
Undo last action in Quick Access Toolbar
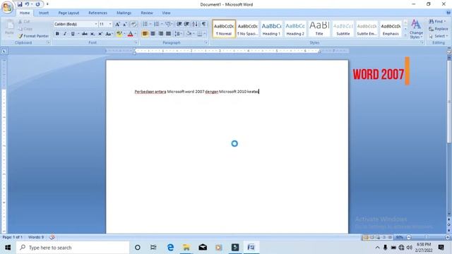coord(27,4)
